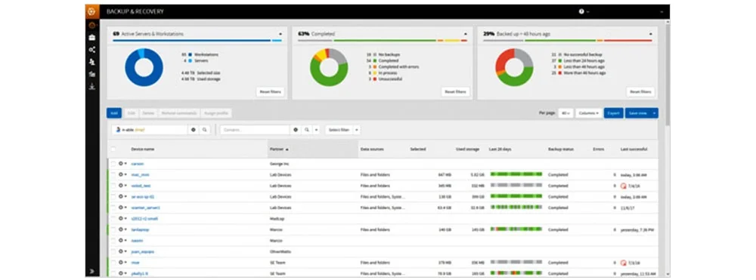Screen dimensions: 756x280
Task: Click the blue Workstations legend swatch
Action: pyautogui.click(x=191, y=55)
